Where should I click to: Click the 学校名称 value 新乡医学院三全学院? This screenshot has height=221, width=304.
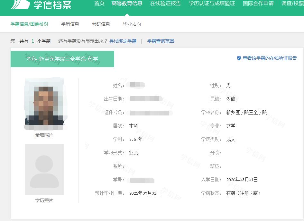coord(246,113)
